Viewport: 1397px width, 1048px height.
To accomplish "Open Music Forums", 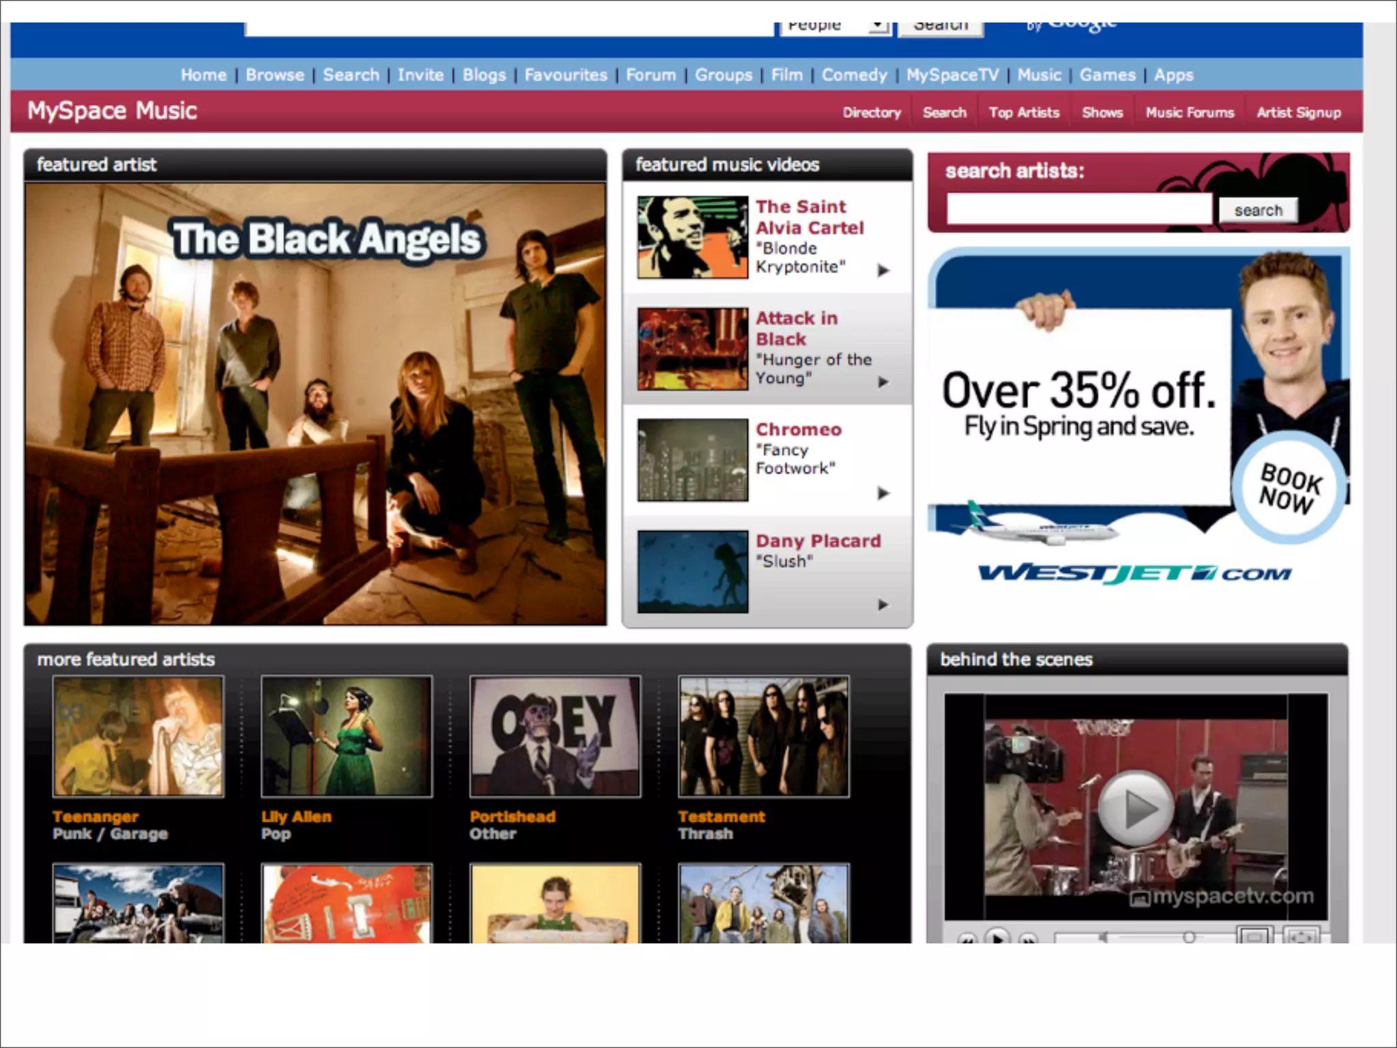I will pos(1190,113).
